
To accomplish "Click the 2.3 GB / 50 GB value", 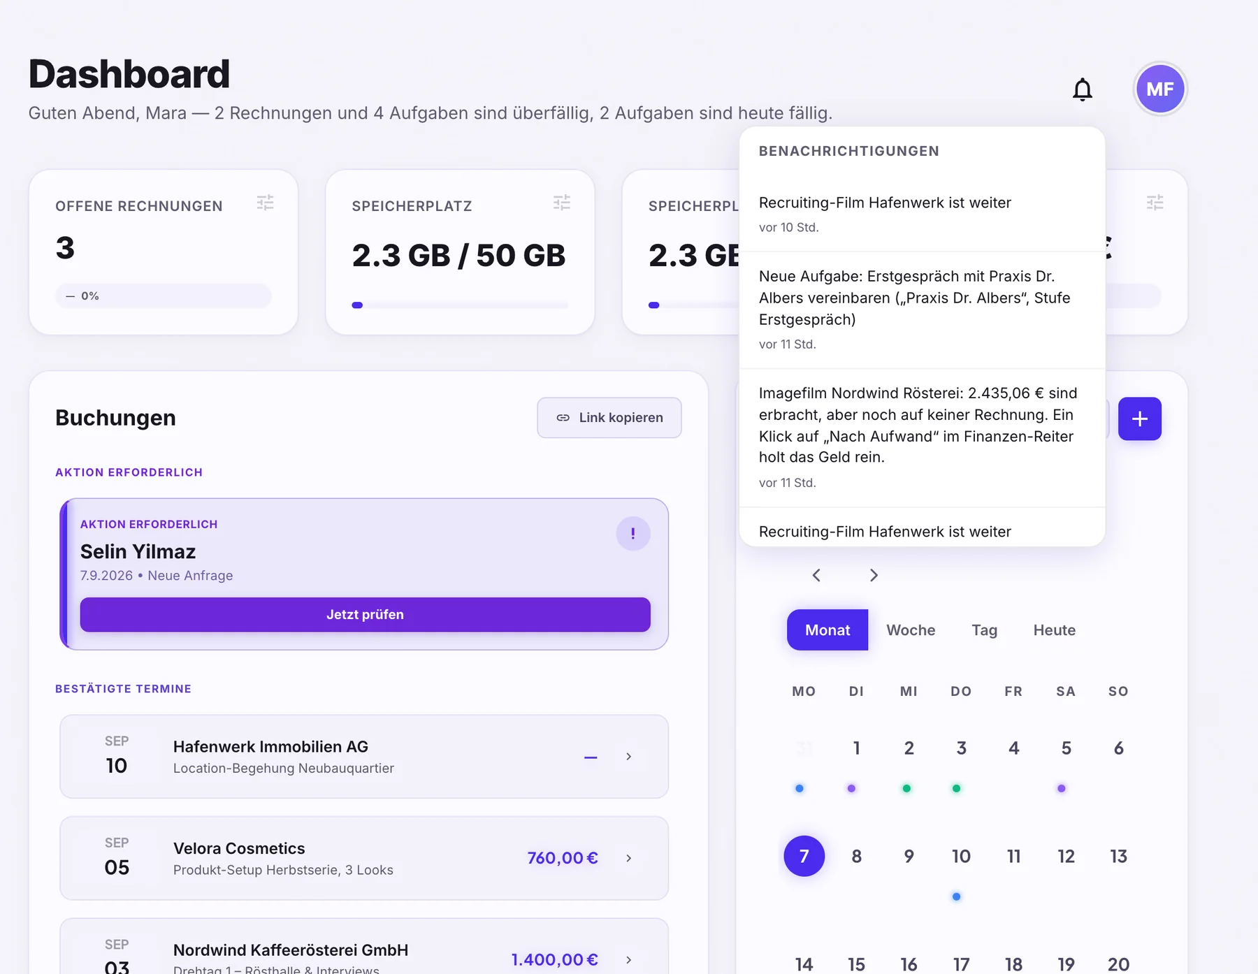I will (x=458, y=255).
